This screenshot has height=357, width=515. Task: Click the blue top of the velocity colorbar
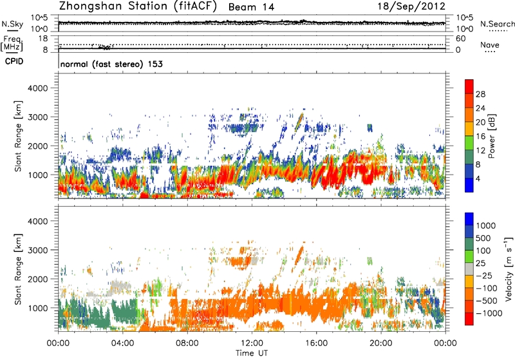[469, 219]
